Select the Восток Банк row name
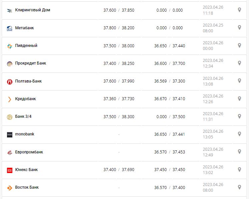 tap(27, 187)
